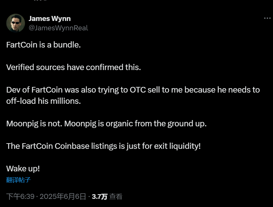This screenshot has height=207, width=273.
Task: Click the cut-off text above the post header
Action: pos(40,0)
